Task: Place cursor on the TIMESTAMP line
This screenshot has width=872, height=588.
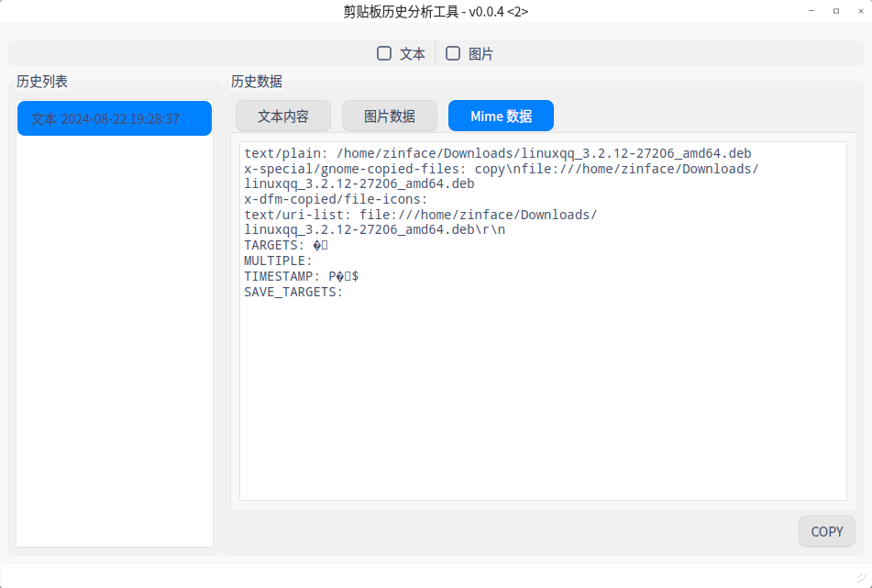Action: pyautogui.click(x=301, y=276)
